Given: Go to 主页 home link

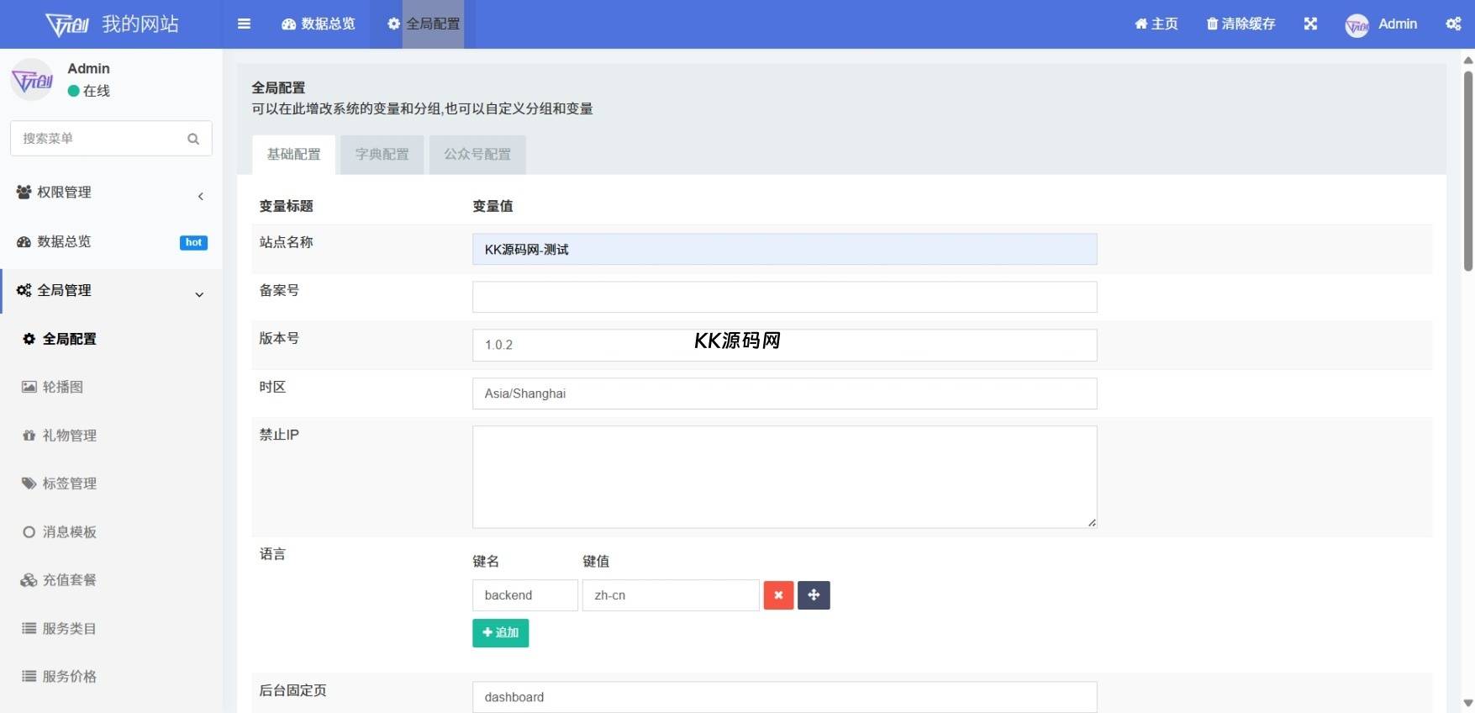Looking at the screenshot, I should click(1156, 24).
